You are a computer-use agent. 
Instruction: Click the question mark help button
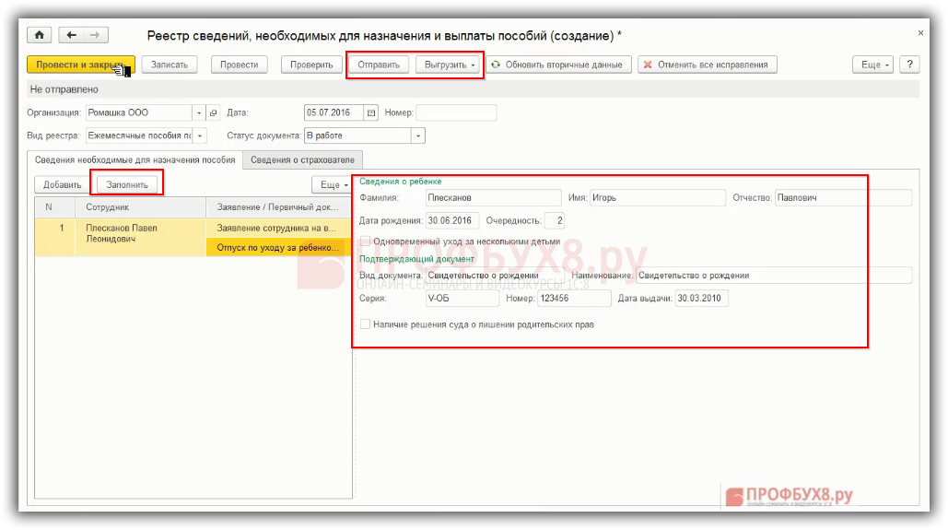909,65
